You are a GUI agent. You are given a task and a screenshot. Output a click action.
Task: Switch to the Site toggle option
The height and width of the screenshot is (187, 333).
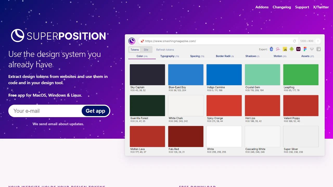tap(146, 50)
